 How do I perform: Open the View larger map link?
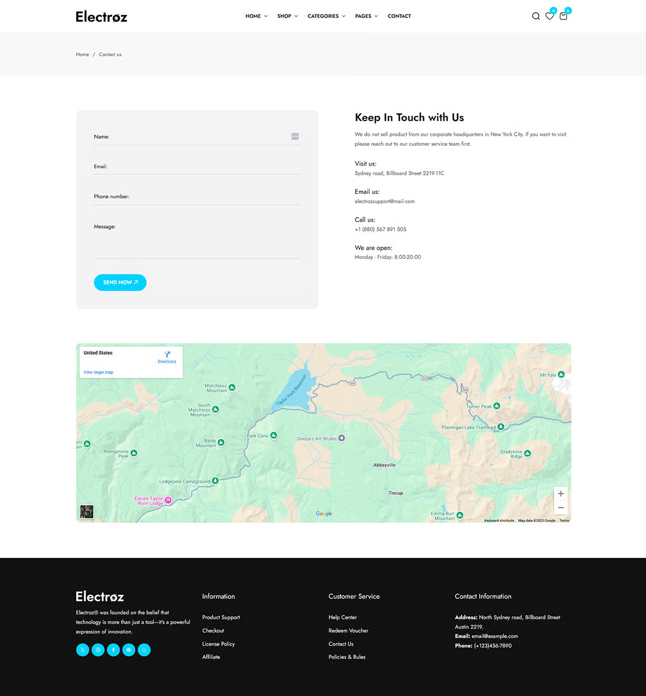click(98, 372)
